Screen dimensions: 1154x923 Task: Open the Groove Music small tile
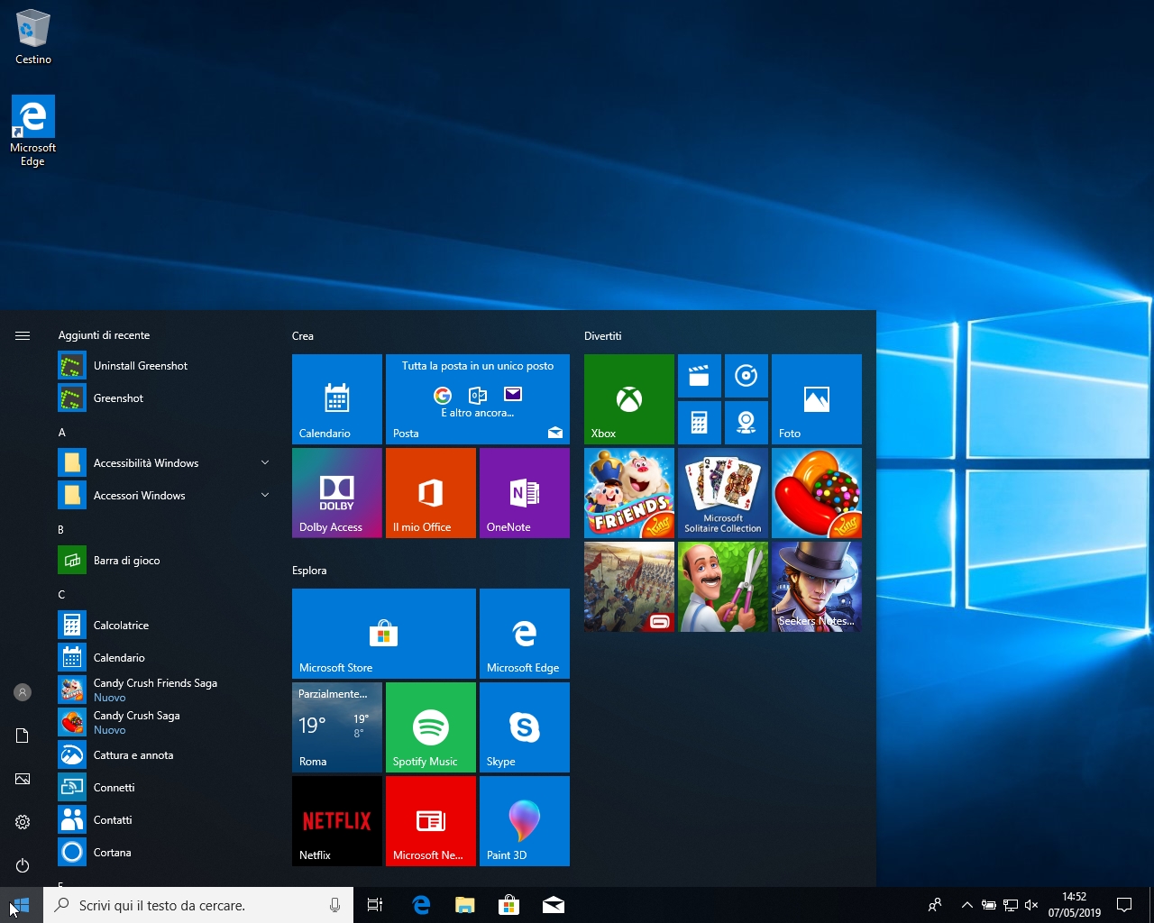746,376
